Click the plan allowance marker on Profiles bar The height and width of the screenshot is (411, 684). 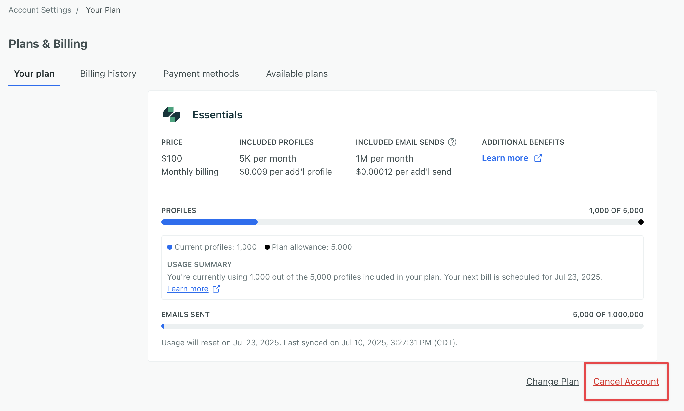[x=641, y=222]
